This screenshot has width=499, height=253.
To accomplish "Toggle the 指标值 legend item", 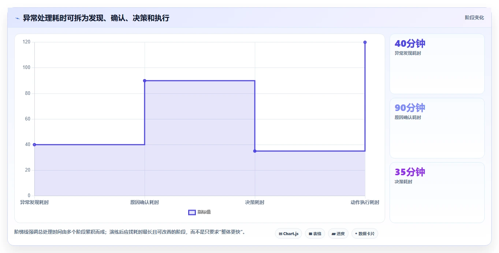I will point(200,212).
